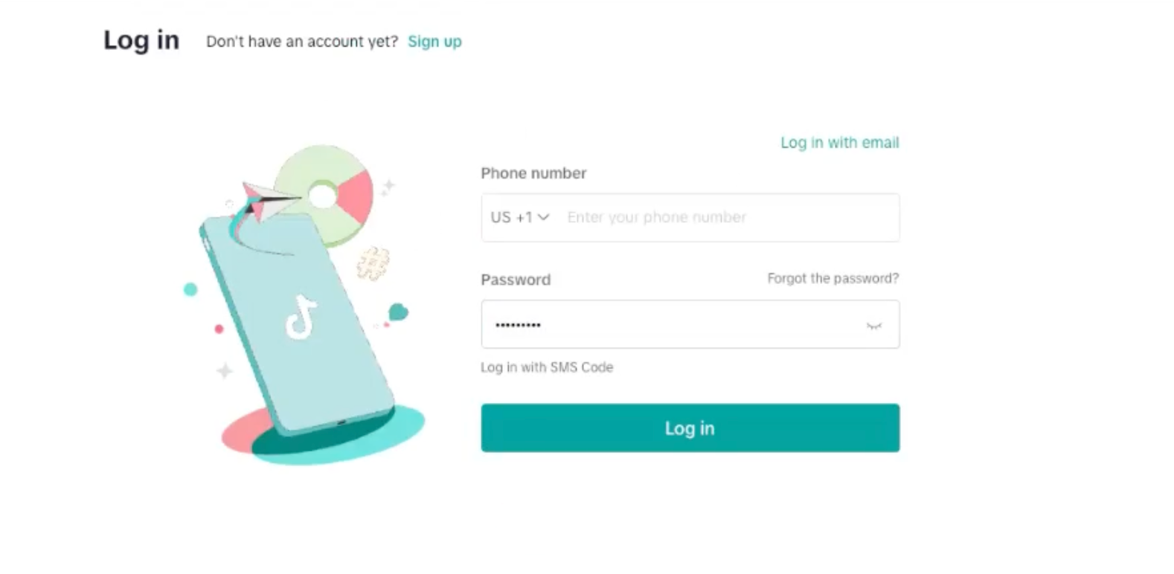
Task: Click the small teal circle left of the phone
Action: pyautogui.click(x=190, y=289)
